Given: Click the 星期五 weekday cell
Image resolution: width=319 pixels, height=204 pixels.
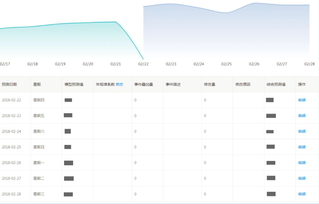Looking at the screenshot, I should (39, 116).
